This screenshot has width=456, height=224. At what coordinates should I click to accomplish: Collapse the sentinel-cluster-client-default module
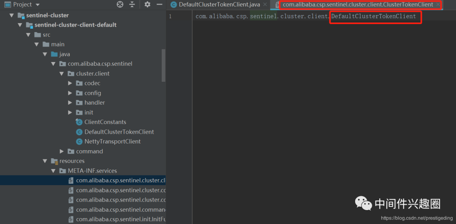coord(20,25)
